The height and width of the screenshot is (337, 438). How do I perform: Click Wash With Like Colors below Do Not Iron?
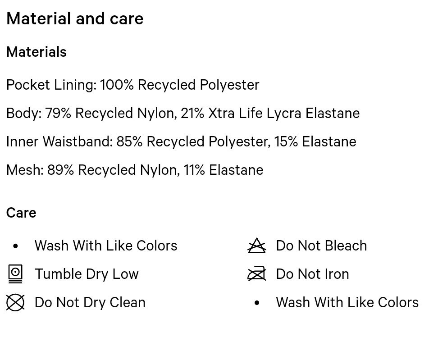347,303
